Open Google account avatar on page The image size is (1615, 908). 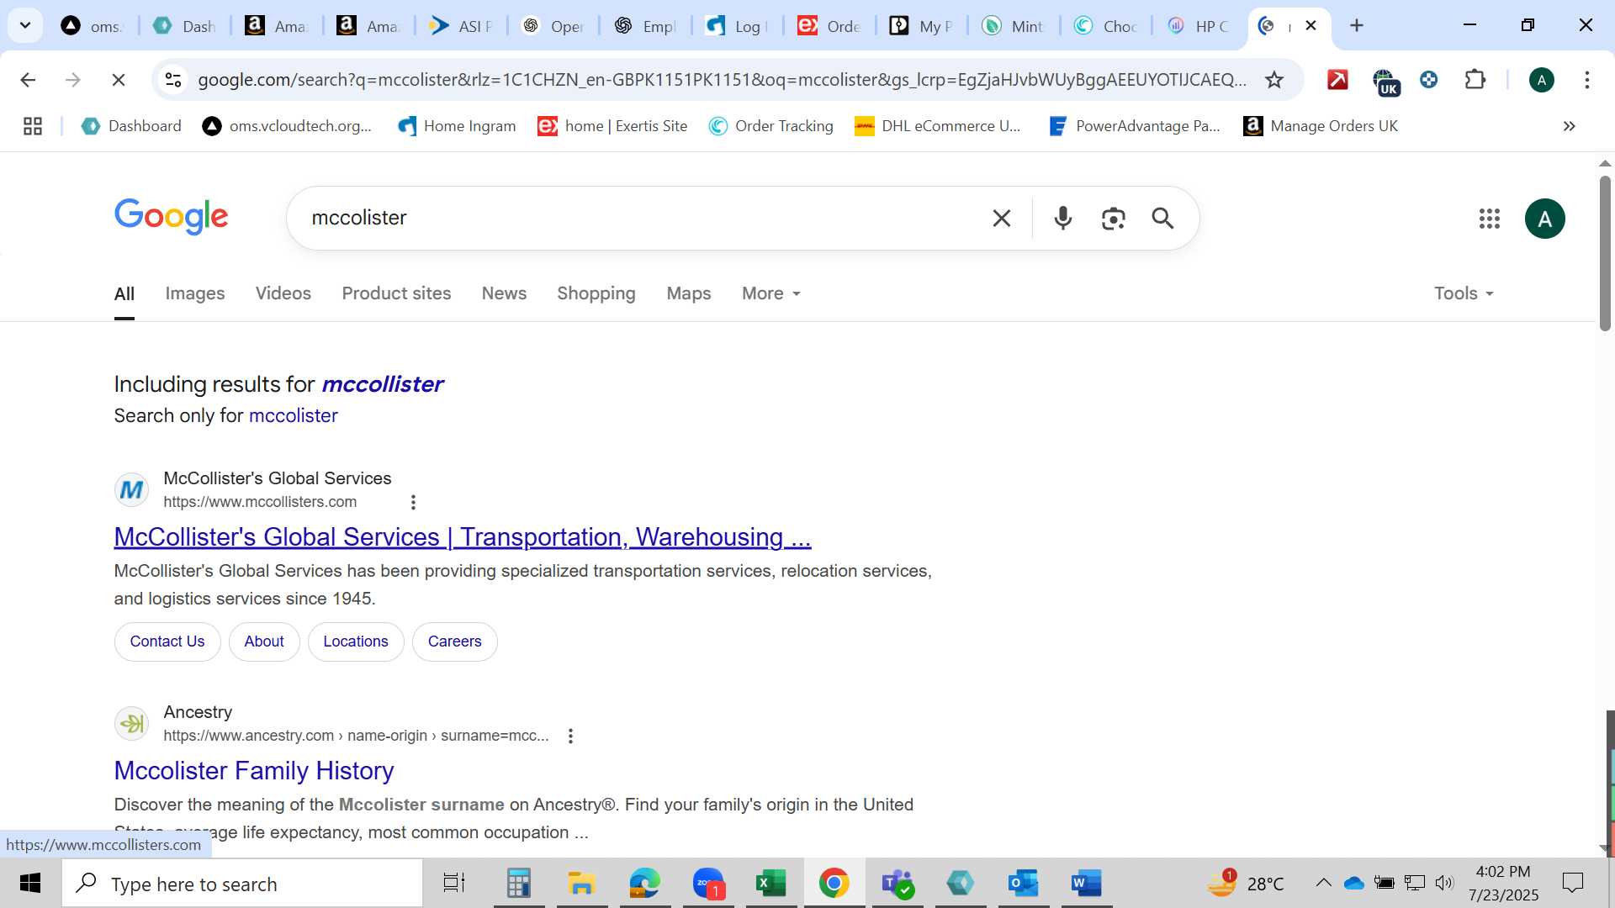tap(1544, 219)
